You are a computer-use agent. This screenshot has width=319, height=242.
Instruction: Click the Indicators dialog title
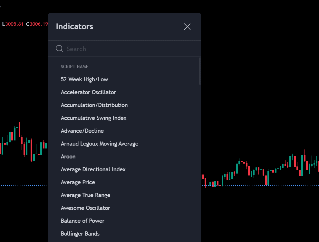click(74, 27)
